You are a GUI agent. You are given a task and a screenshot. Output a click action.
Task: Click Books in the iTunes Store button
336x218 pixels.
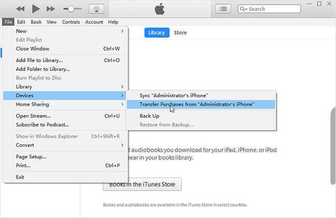pyautogui.click(x=142, y=184)
